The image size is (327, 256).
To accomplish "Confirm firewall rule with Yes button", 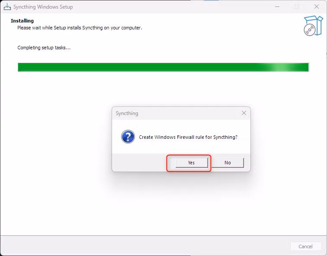I will click(x=192, y=163).
